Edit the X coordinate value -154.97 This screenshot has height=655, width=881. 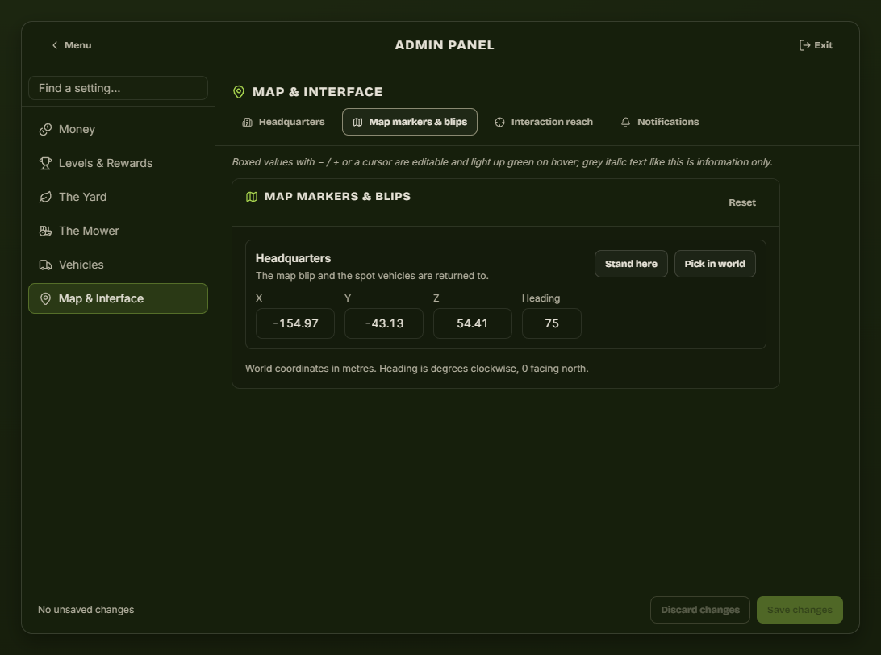[295, 323]
